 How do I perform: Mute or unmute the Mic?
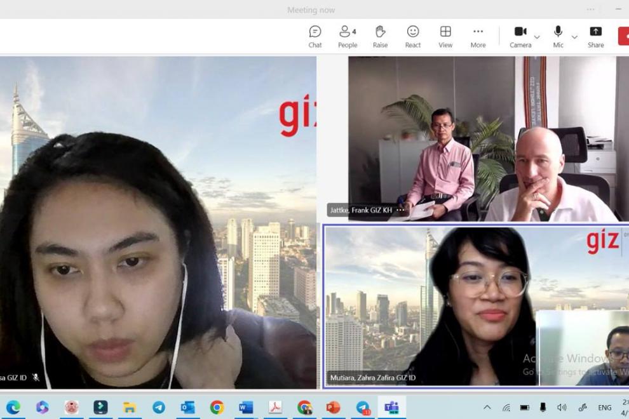pos(558,36)
